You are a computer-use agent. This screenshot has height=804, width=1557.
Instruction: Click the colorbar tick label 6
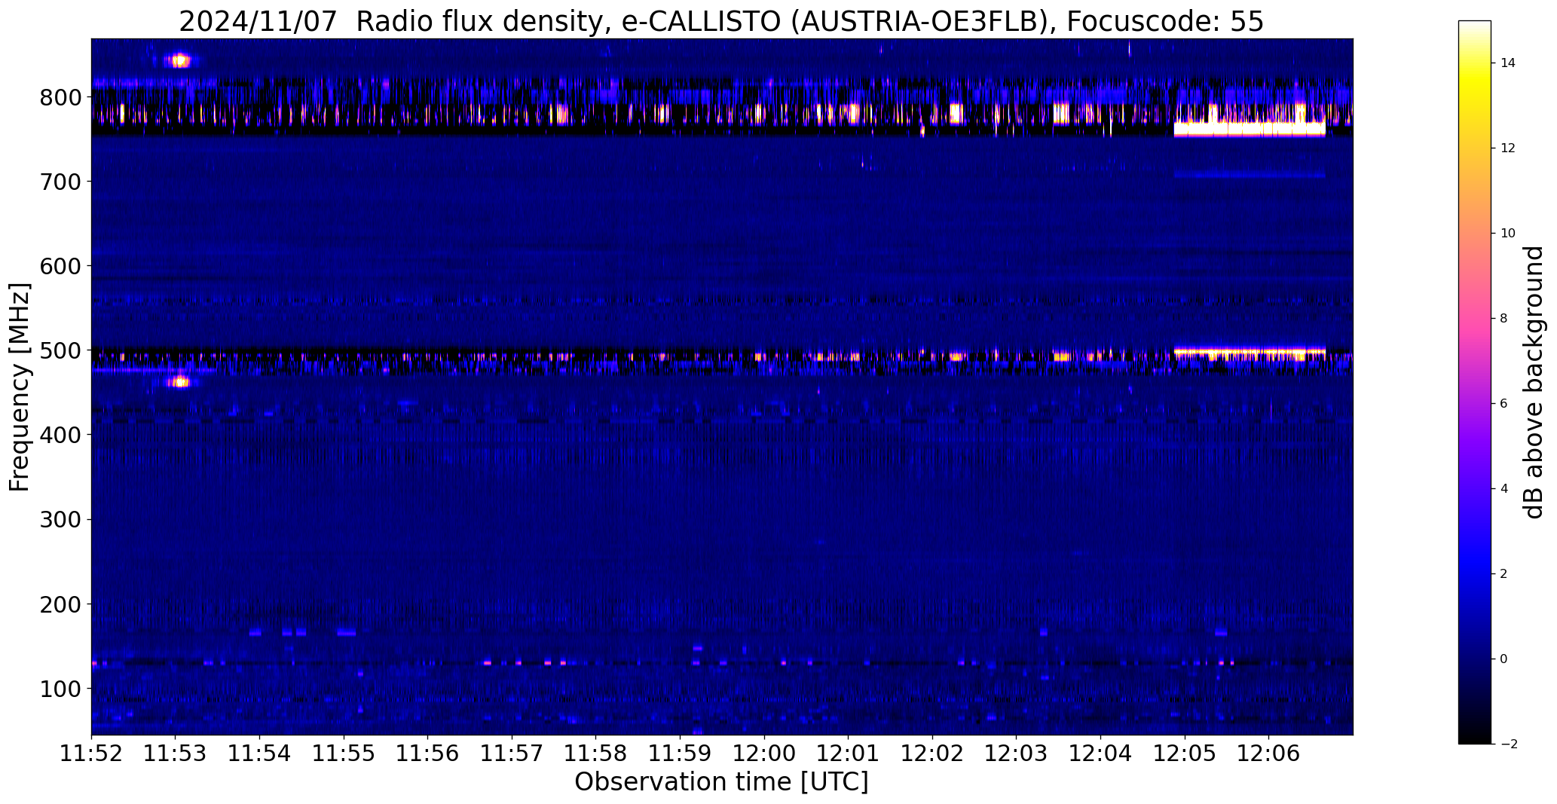[x=1503, y=404]
